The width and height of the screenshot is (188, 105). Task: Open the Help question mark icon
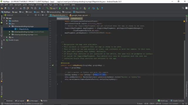click(x=102, y=8)
